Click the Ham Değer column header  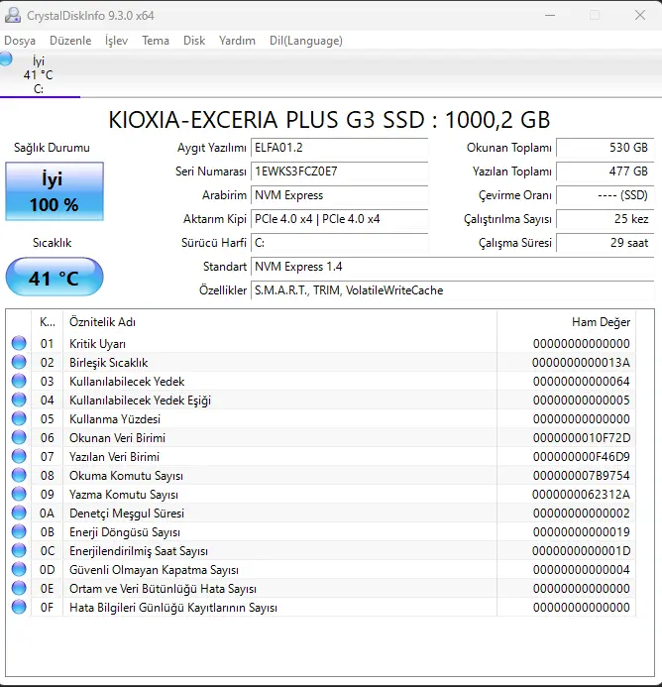(566, 322)
